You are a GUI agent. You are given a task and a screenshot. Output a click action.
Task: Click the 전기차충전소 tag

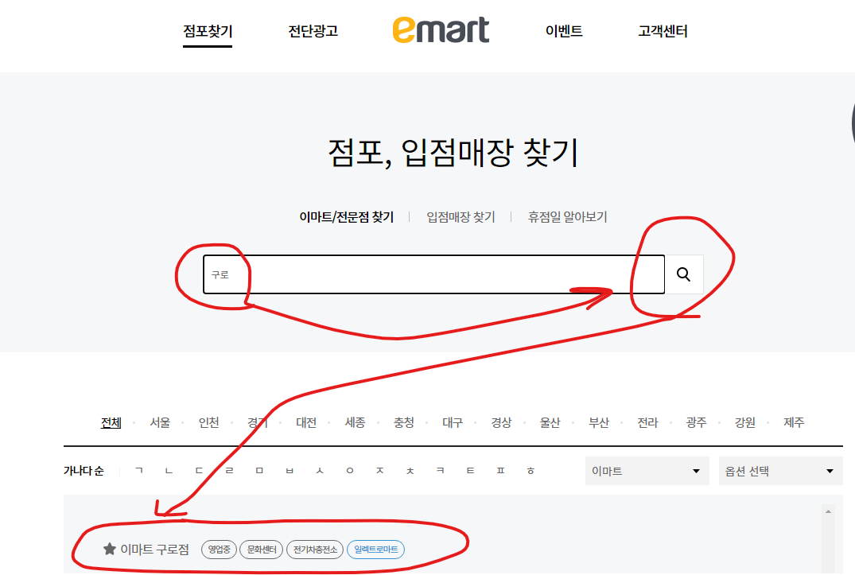(315, 550)
